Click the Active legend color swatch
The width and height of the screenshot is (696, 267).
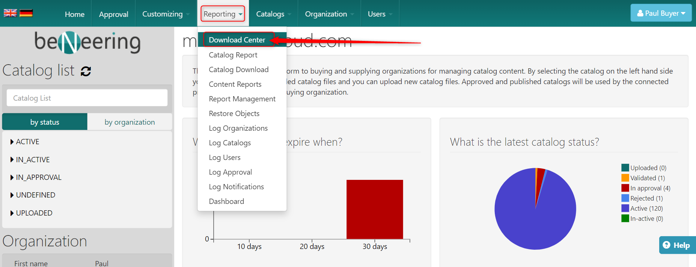point(625,208)
